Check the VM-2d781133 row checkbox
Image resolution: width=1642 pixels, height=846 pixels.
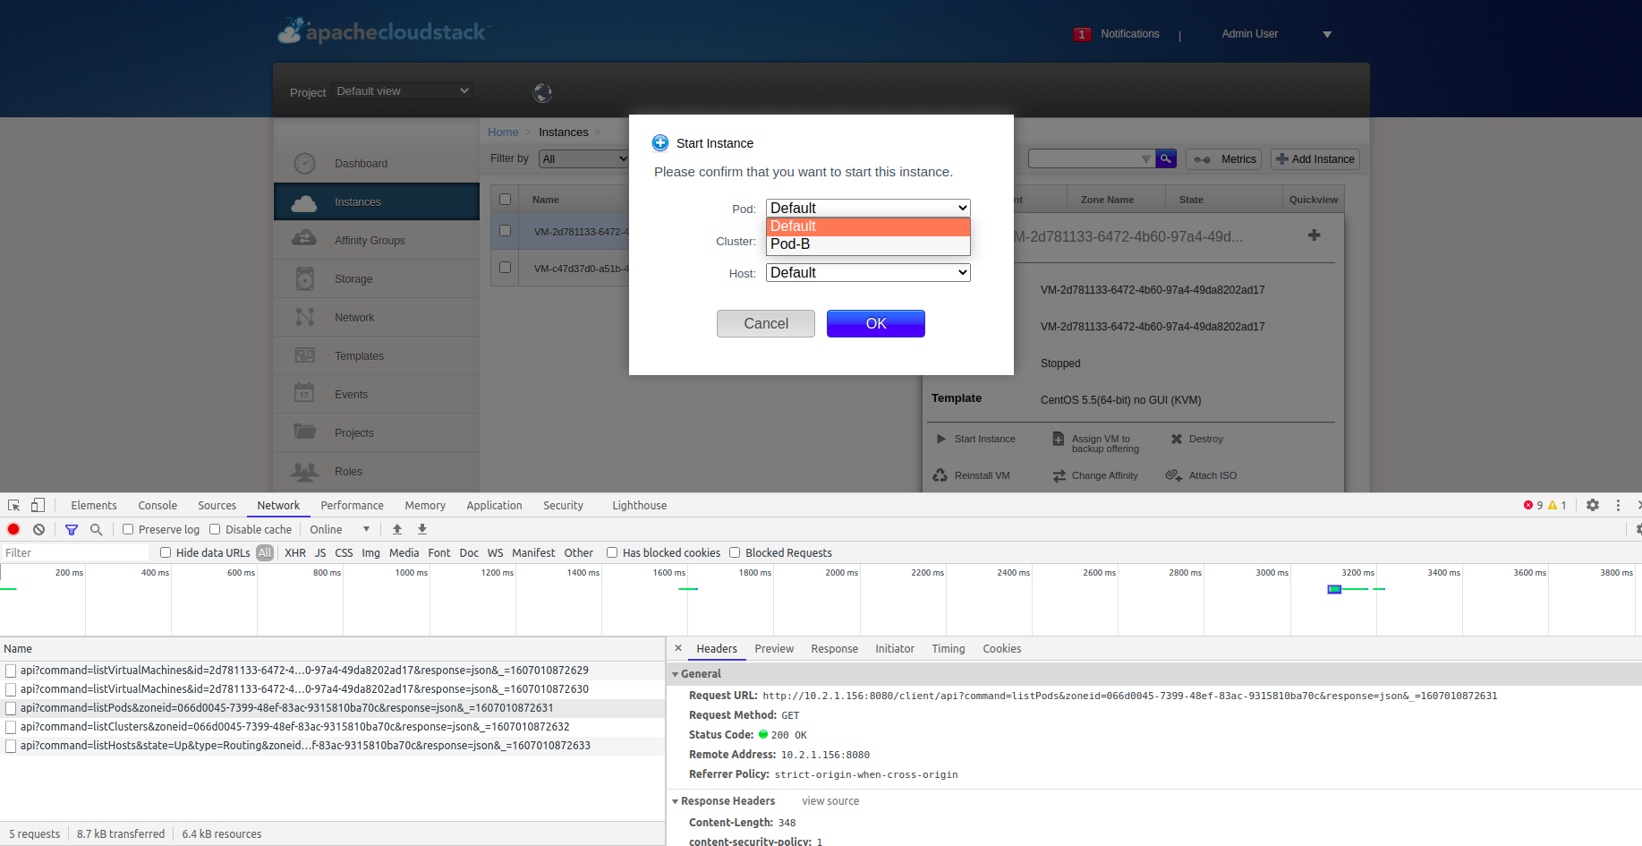click(506, 231)
